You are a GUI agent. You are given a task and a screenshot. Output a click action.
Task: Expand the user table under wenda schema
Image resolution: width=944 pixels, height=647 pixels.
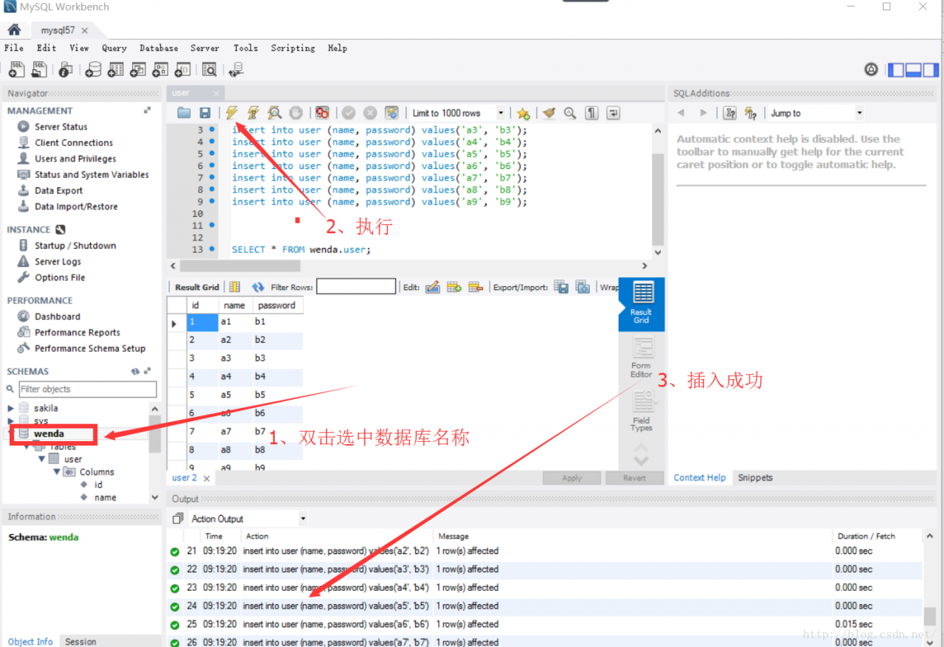coord(42,458)
